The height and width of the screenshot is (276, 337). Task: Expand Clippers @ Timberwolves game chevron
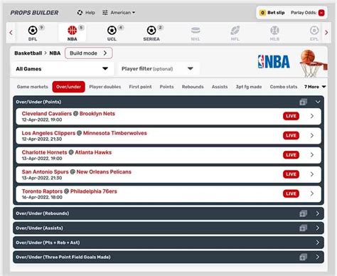point(312,136)
